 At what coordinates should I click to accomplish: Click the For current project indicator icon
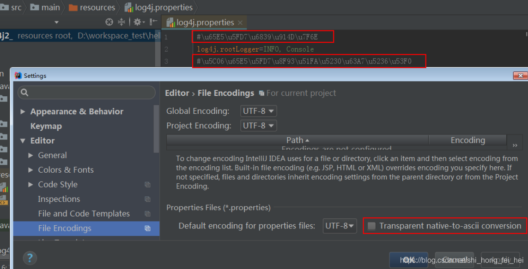(x=261, y=93)
